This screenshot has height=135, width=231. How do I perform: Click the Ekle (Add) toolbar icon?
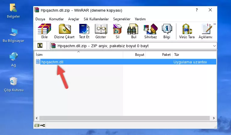click(x=44, y=31)
